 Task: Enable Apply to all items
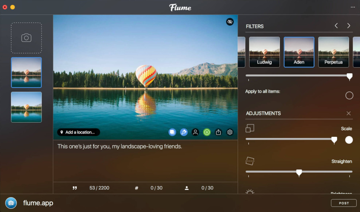click(349, 96)
